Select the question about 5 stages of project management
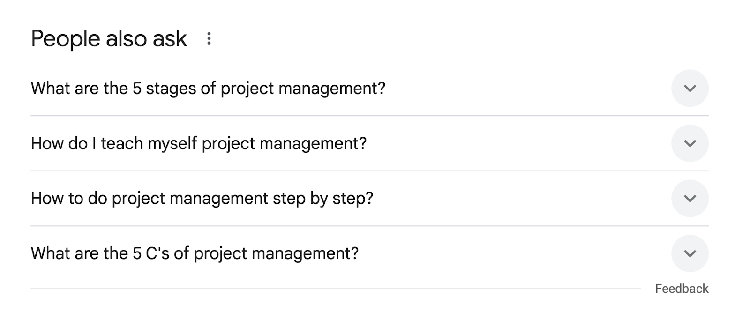The image size is (750, 334). [x=208, y=89]
